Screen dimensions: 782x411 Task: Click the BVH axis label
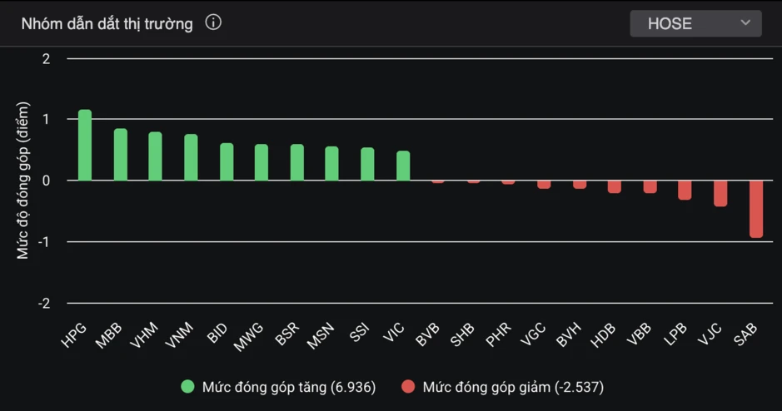(x=569, y=334)
